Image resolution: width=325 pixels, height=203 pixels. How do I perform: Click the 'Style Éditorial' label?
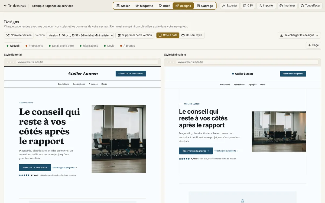pos(13,55)
